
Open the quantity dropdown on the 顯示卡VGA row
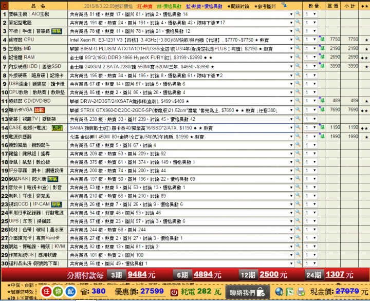point(310,110)
